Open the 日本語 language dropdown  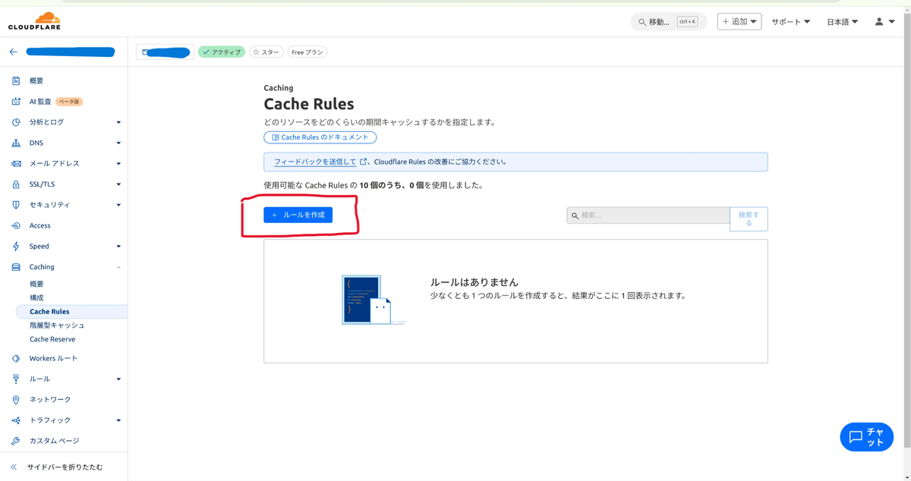tap(842, 22)
